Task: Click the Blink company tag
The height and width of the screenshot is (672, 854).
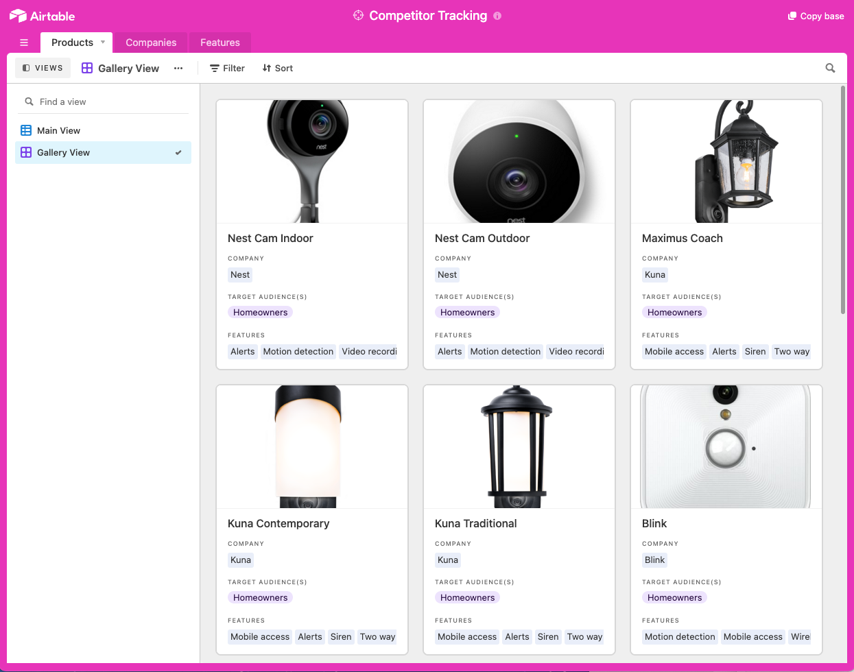Action: [x=655, y=560]
